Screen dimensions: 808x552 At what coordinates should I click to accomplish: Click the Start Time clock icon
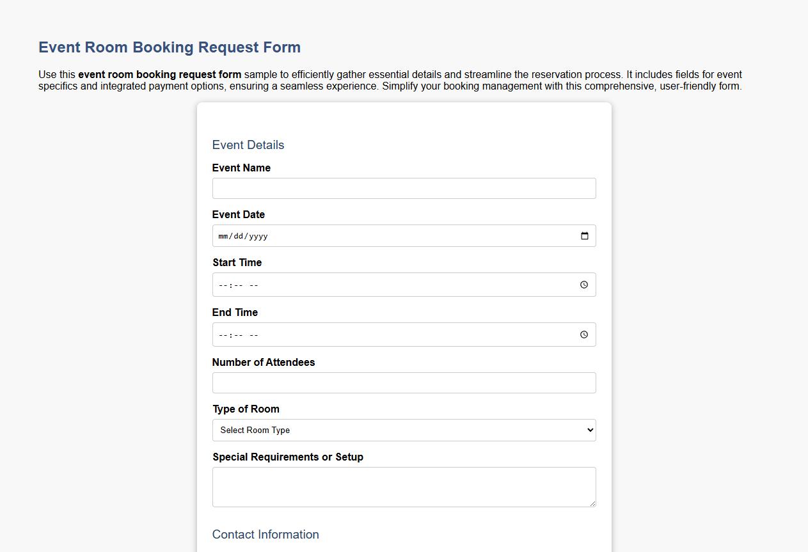point(583,285)
